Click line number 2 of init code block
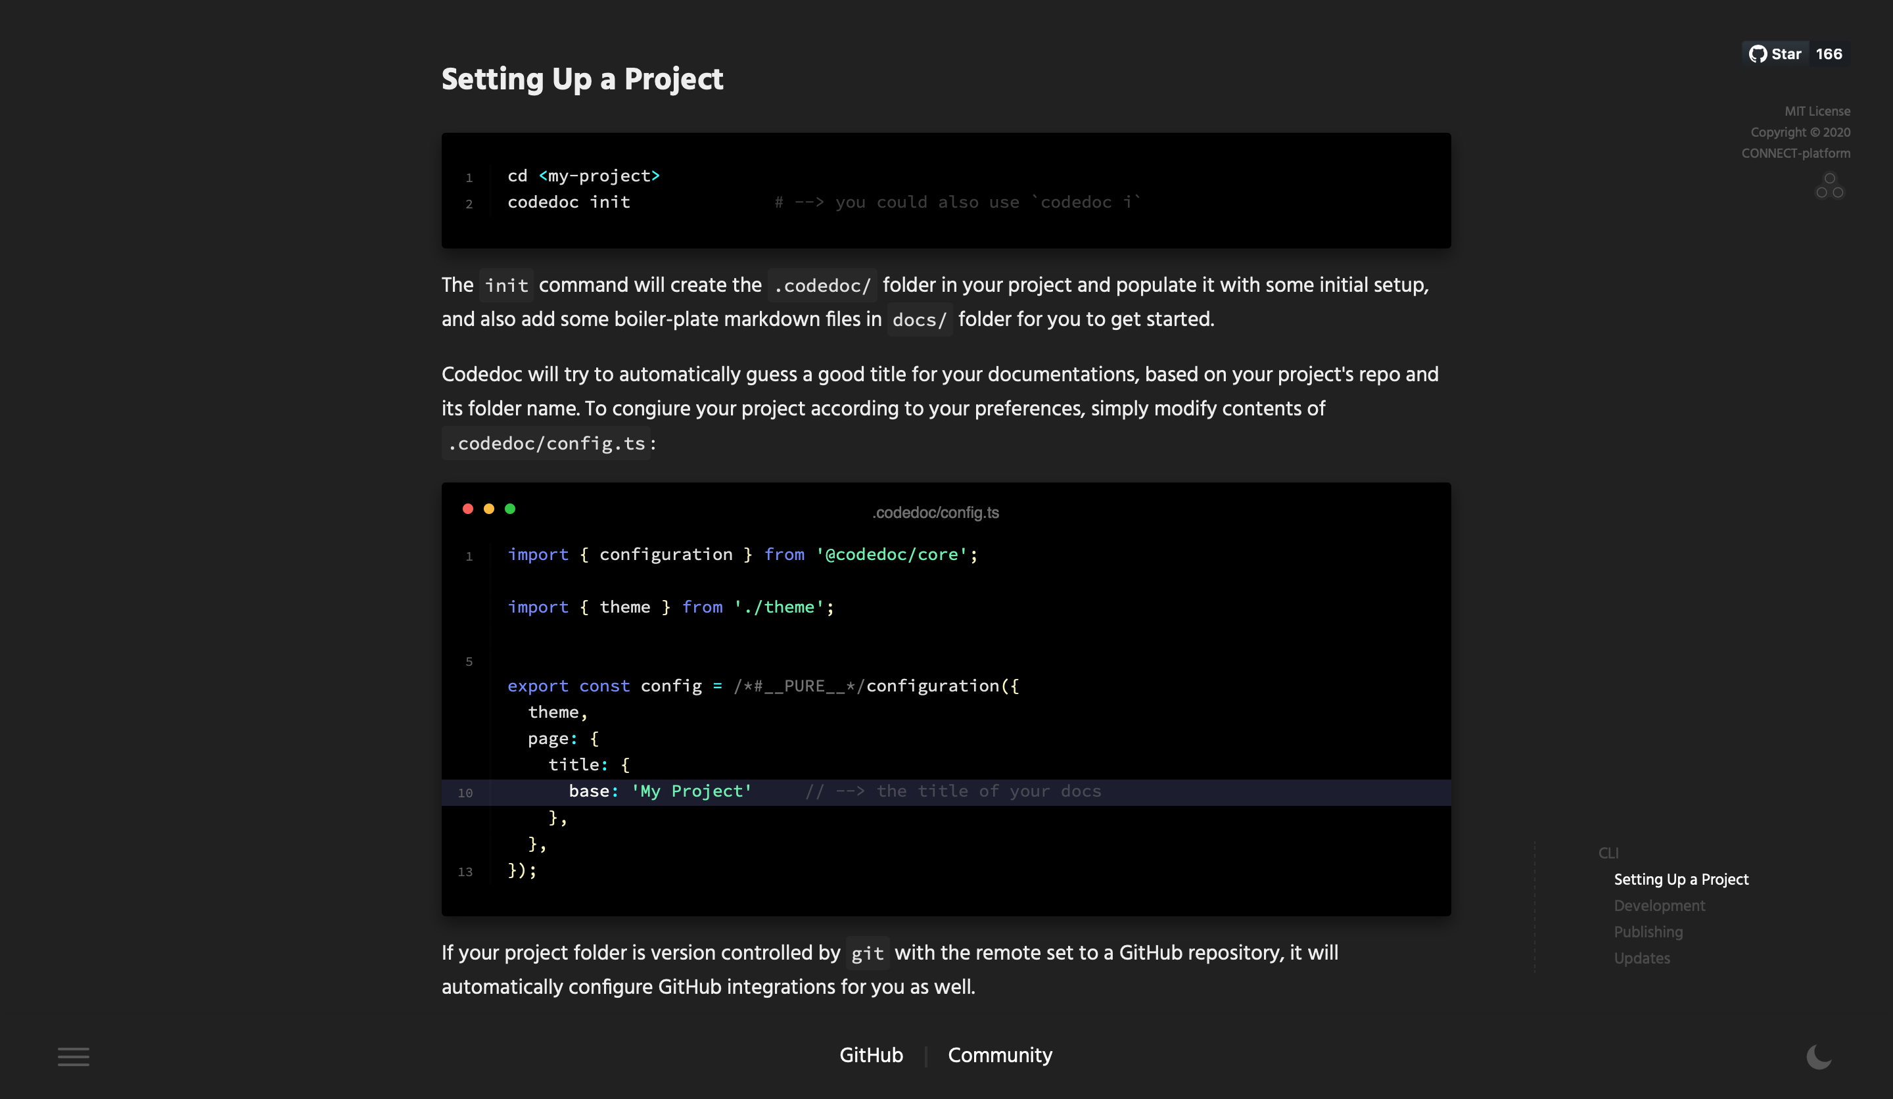The image size is (1893, 1099). click(469, 204)
